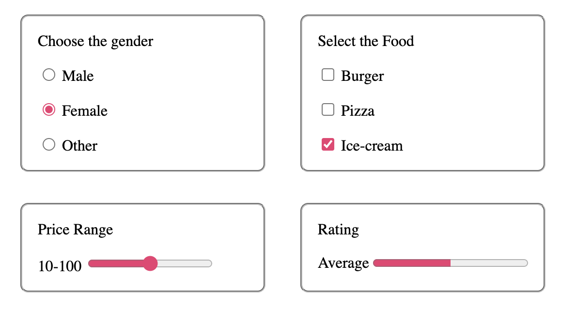Screen dimensions: 561x309
Task: Click the "Average" rating label
Action: point(343,263)
